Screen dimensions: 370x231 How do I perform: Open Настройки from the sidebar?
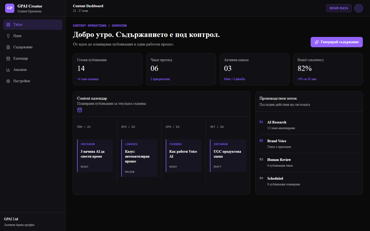(33, 81)
